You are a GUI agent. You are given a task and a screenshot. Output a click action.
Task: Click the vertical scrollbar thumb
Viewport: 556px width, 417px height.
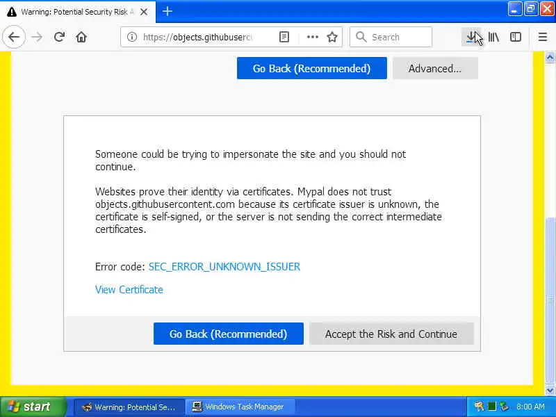coord(550,301)
